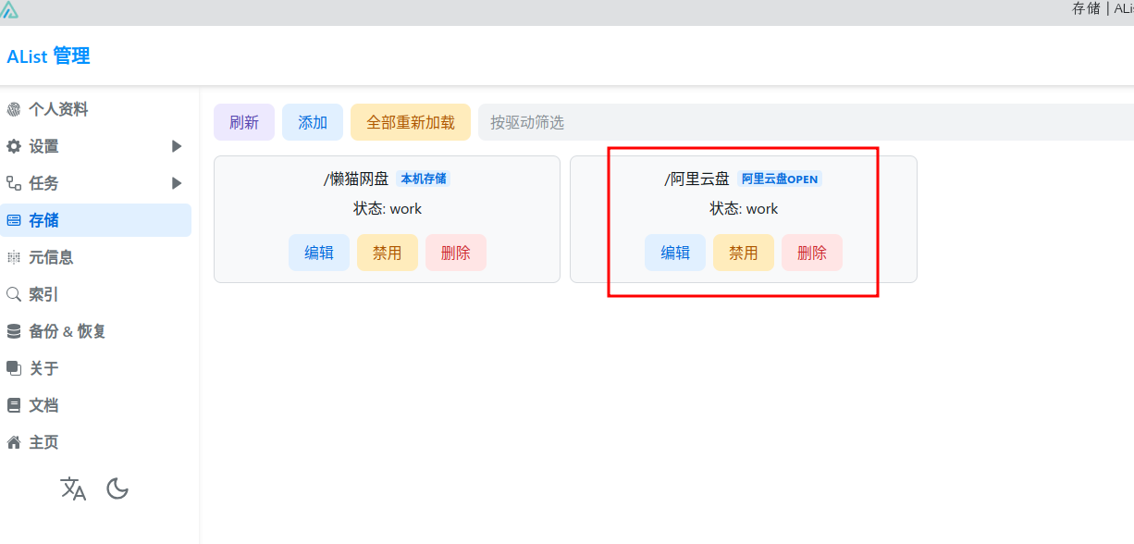Go to the 元信息 page

pyautogui.click(x=95, y=257)
